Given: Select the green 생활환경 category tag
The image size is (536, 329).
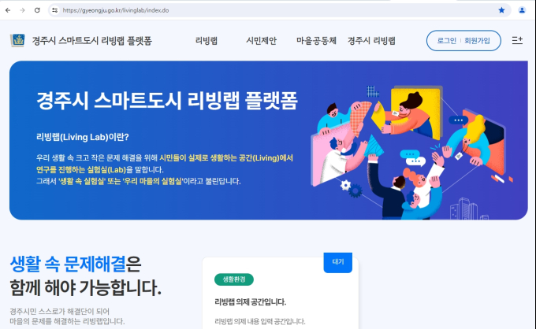Looking at the screenshot, I should pos(234,279).
